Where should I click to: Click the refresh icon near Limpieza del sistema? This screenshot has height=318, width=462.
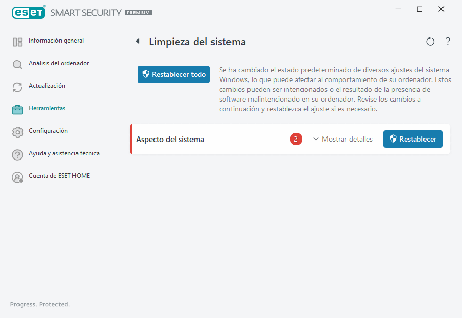pyautogui.click(x=430, y=41)
